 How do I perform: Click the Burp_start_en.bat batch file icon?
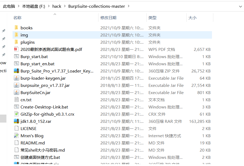[x=16, y=63]
